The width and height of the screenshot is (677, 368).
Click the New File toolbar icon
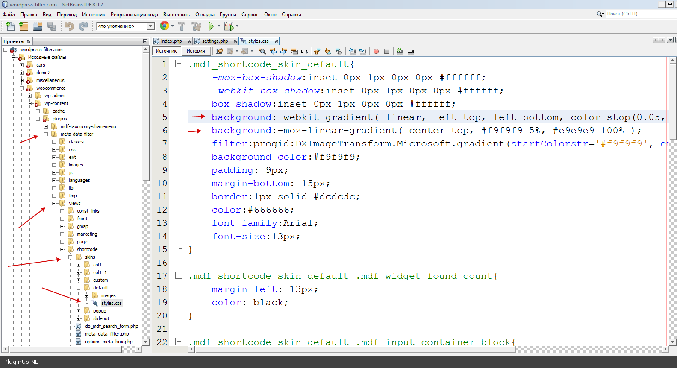(10, 26)
